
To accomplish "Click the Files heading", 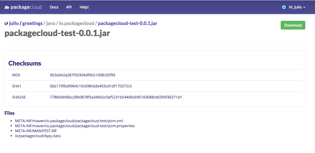I will [x=9, y=113].
